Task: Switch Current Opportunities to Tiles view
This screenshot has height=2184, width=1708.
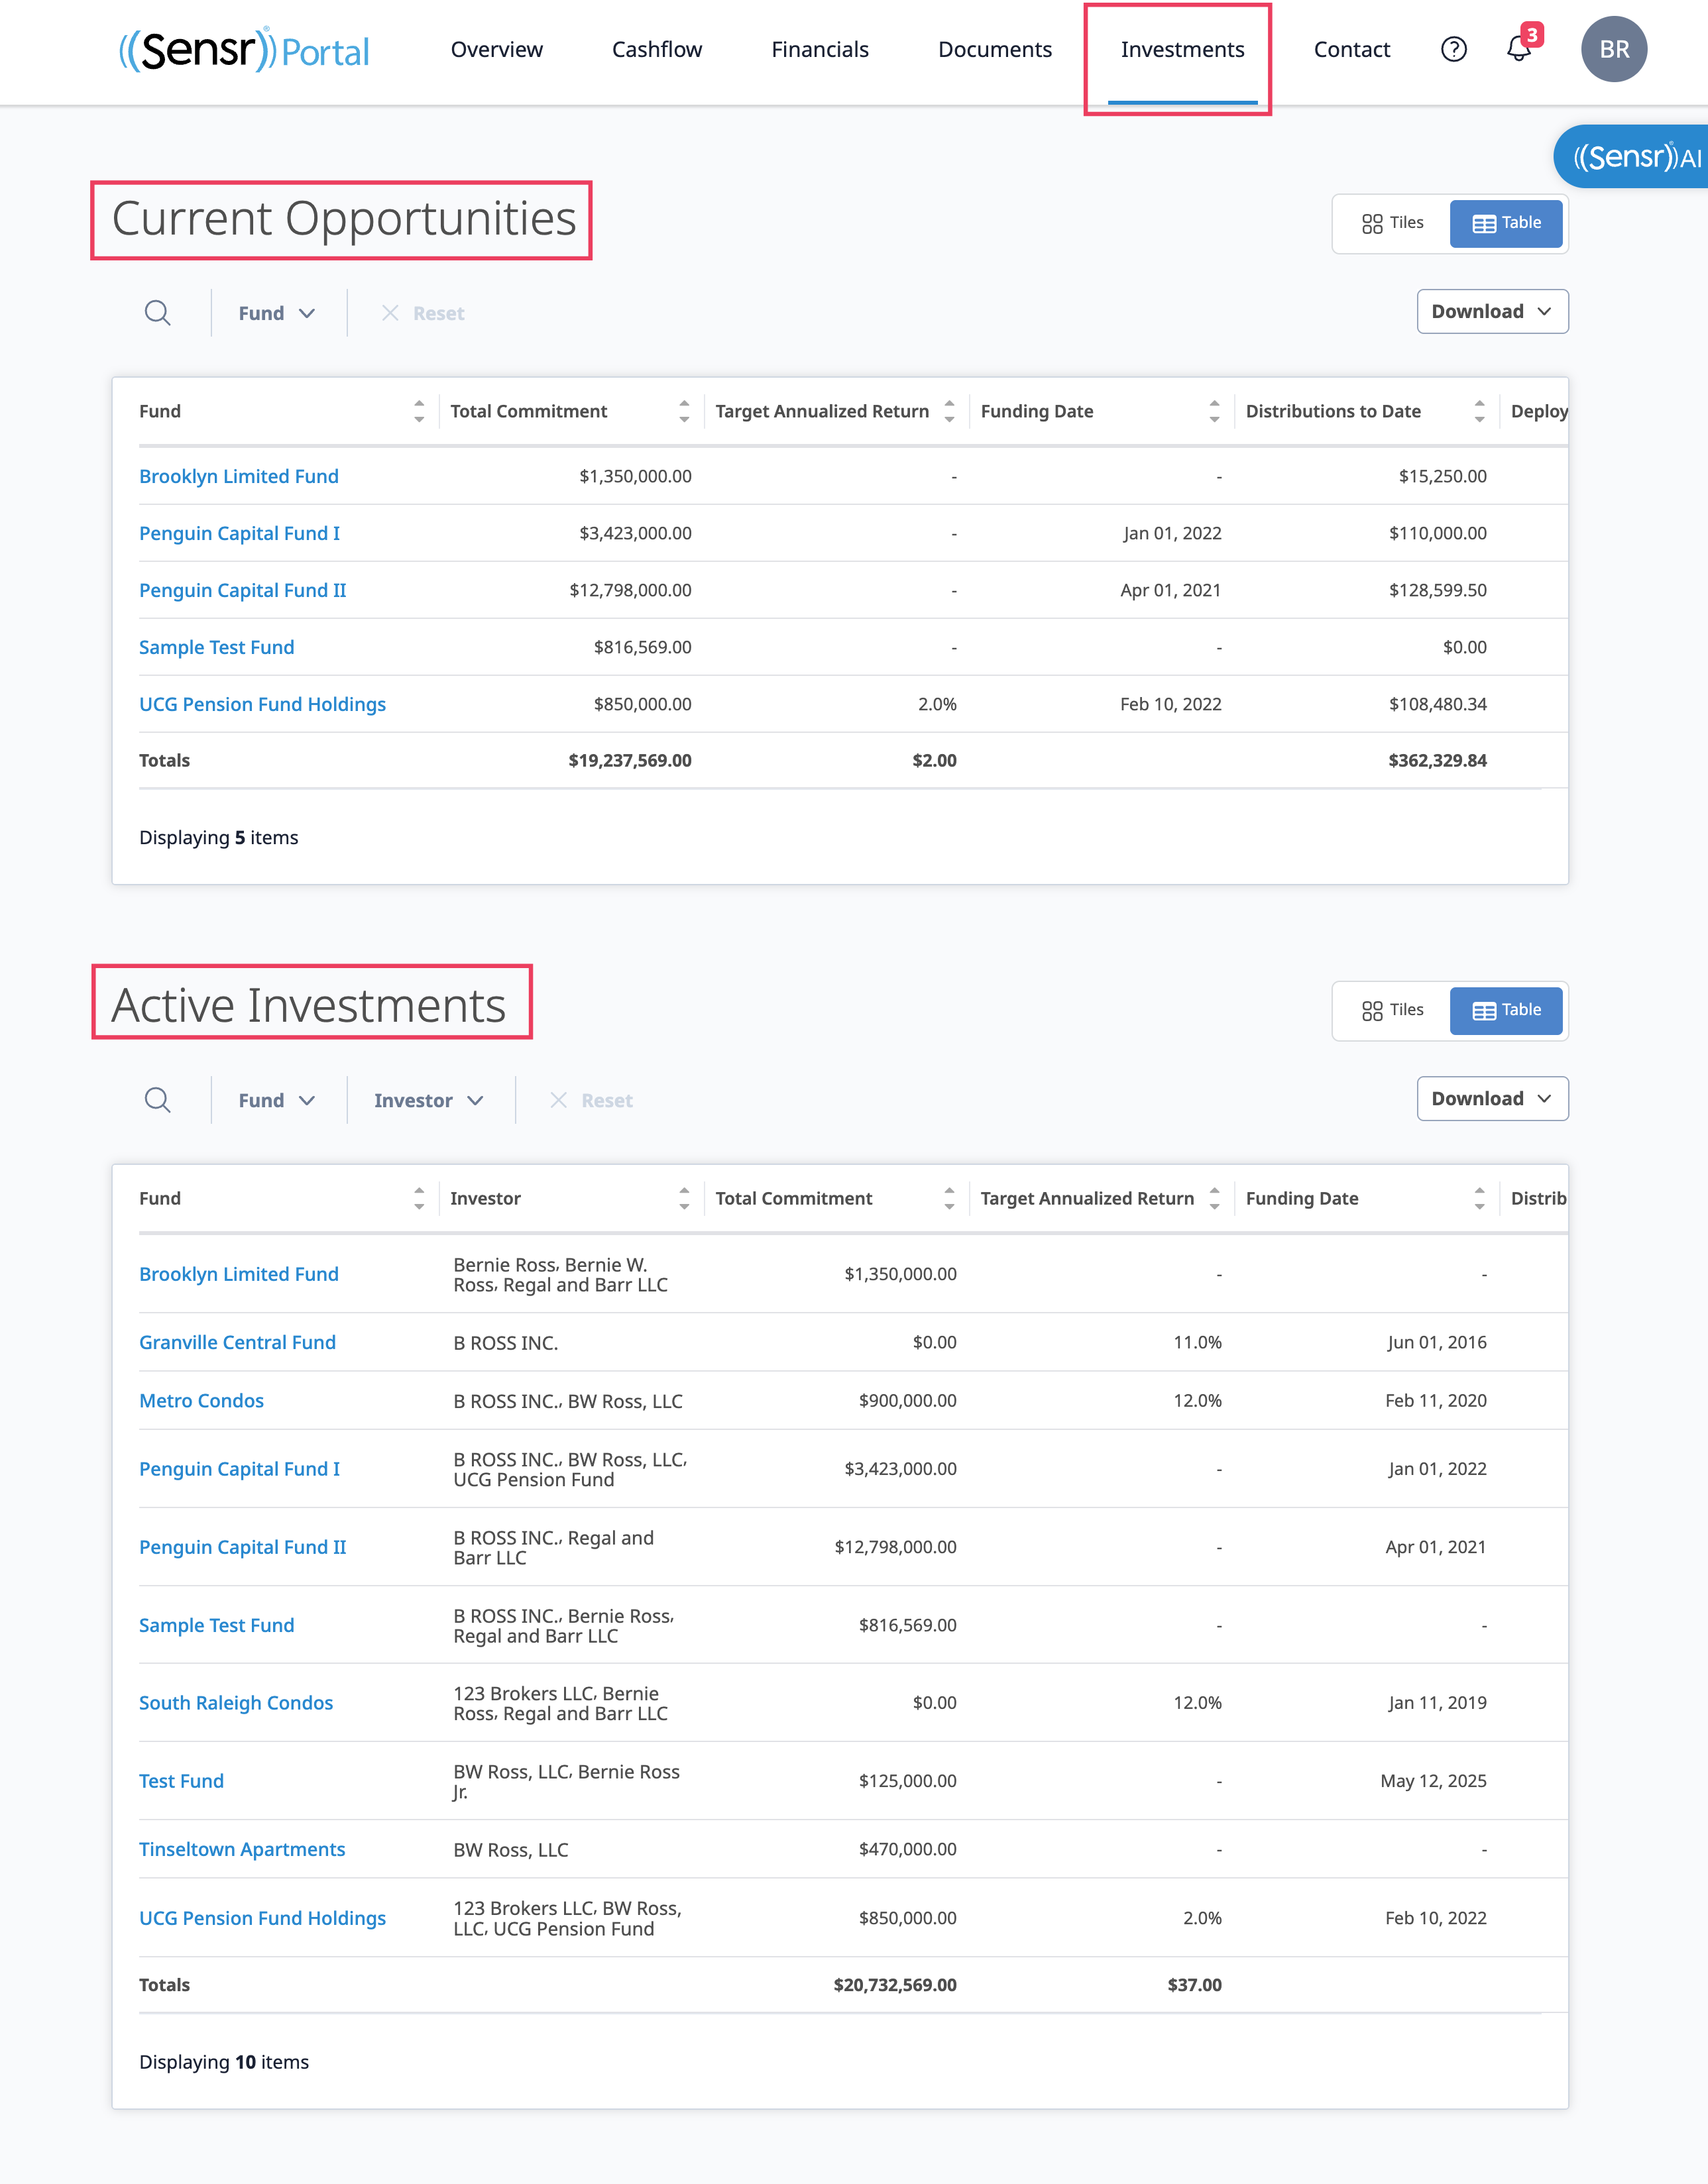Action: (1392, 223)
